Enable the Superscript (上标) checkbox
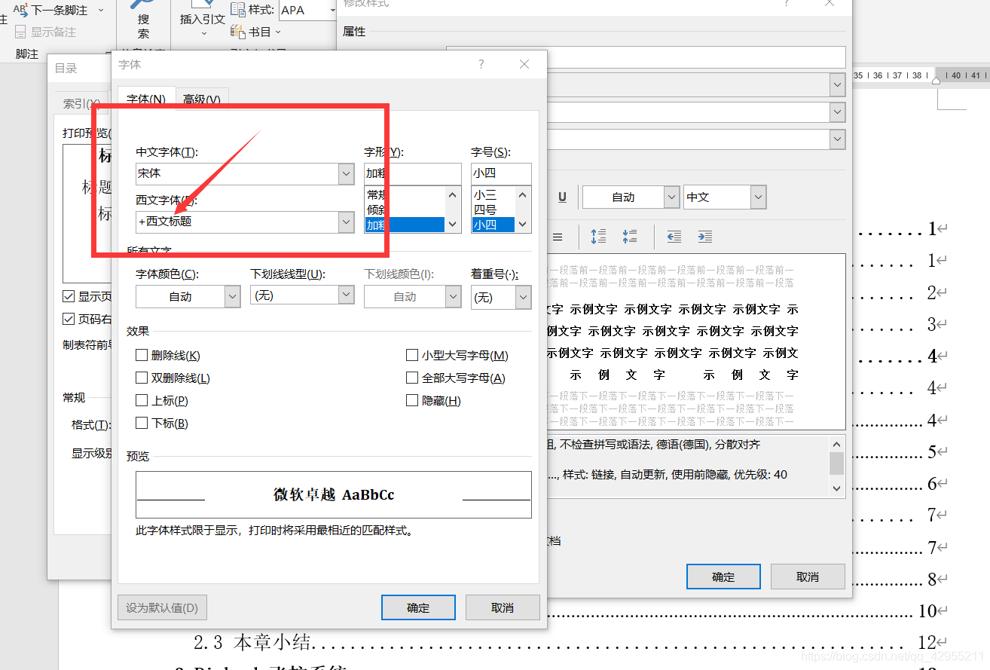990x670 pixels. tap(142, 400)
